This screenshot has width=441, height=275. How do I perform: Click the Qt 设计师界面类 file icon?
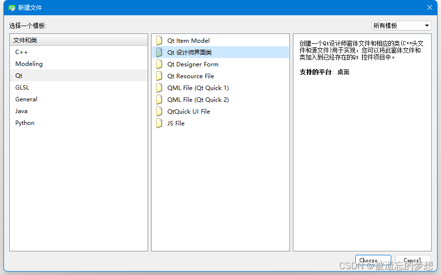click(x=159, y=52)
